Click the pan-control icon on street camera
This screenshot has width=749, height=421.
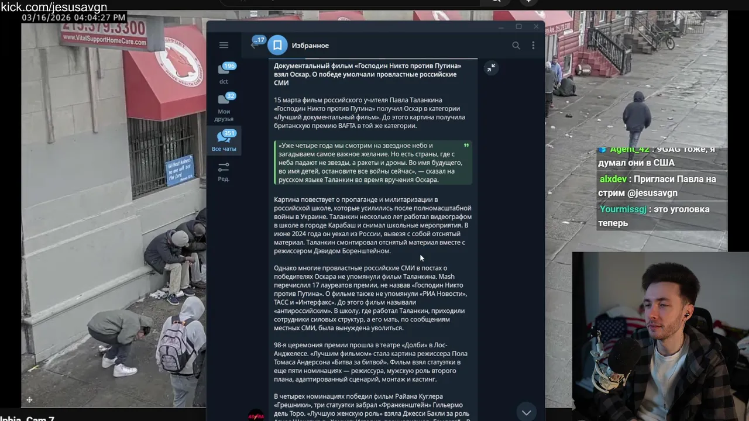(29, 400)
